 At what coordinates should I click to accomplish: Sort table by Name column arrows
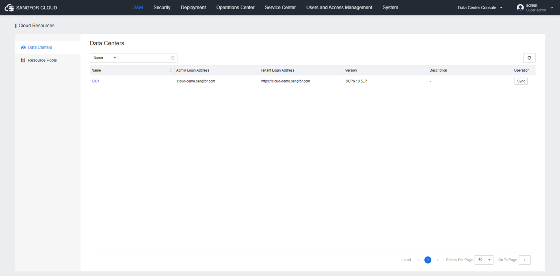click(x=171, y=70)
